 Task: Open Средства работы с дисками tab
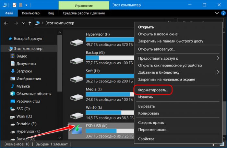[x=84, y=13]
